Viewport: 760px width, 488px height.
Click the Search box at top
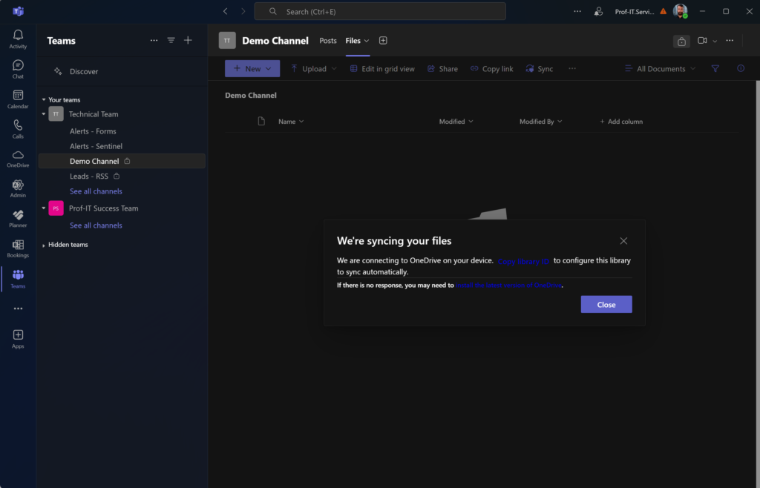[379, 11]
